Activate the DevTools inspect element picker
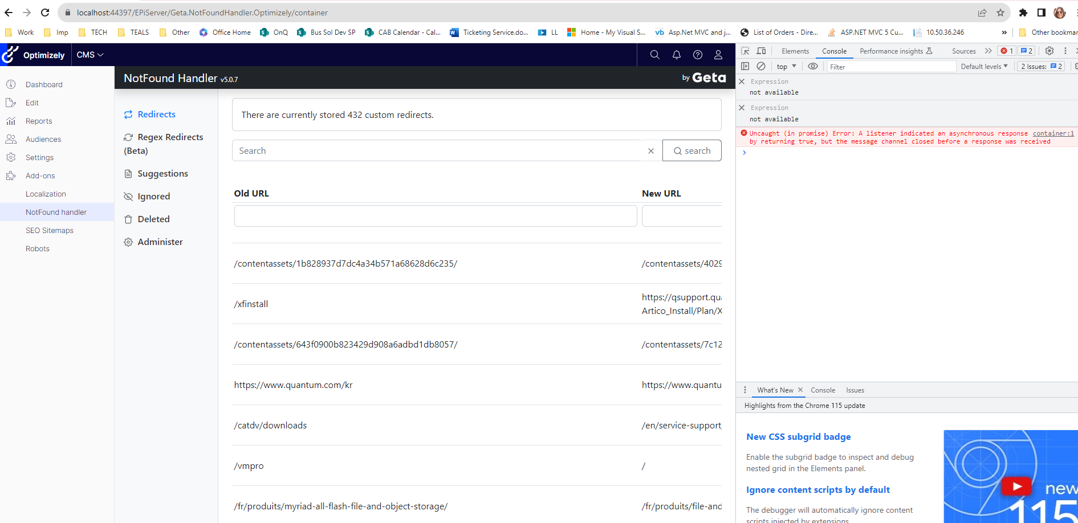Viewport: 1078px width, 523px height. (745, 51)
